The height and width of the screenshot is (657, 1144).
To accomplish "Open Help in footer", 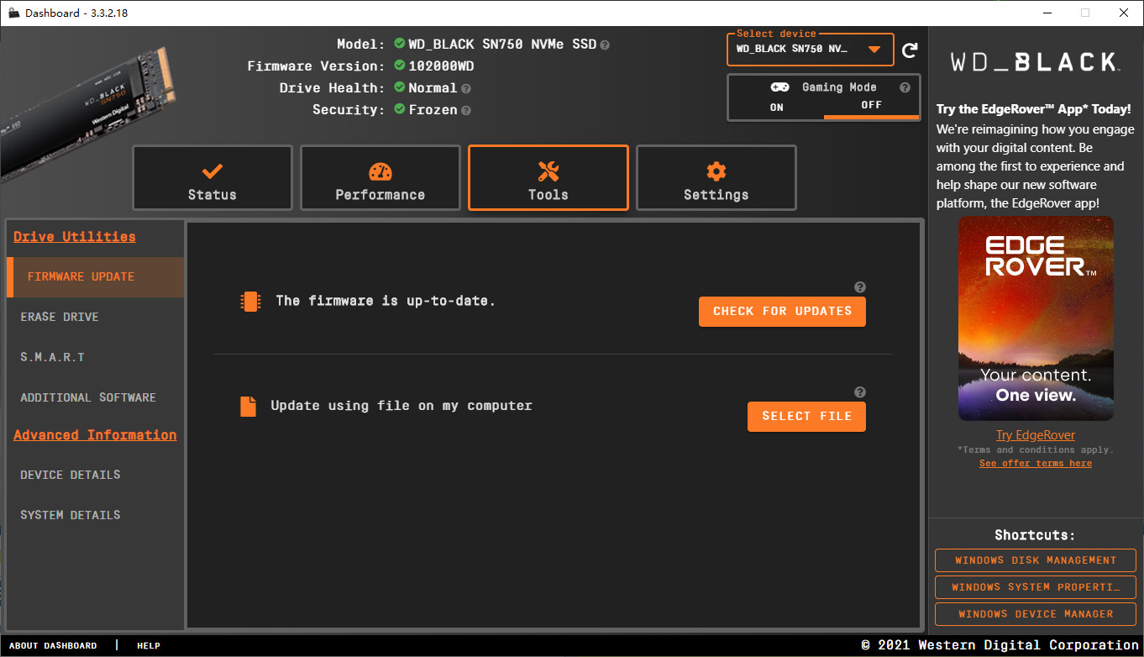I will (x=149, y=646).
